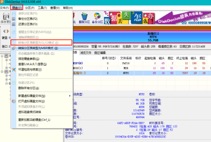Click the 12142949 value in partition details
The height and width of the screenshot is (142, 211).
point(139,110)
